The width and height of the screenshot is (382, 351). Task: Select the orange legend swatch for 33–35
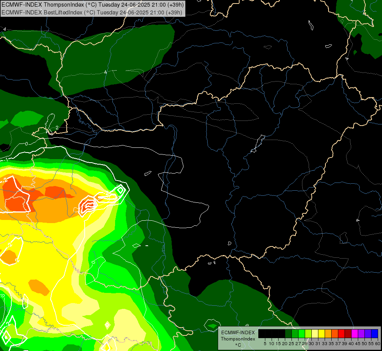(x=328, y=333)
